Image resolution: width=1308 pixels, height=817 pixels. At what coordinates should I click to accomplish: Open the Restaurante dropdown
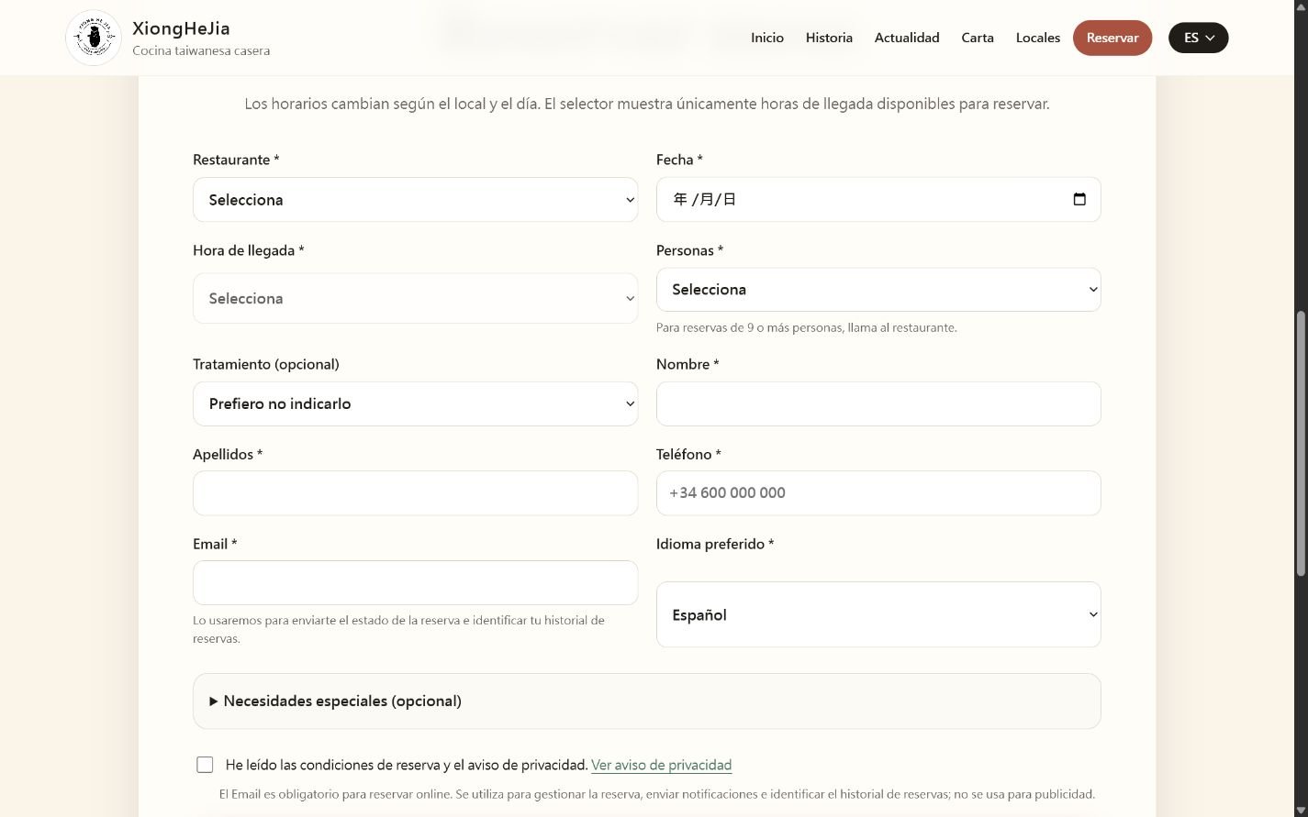[415, 200]
